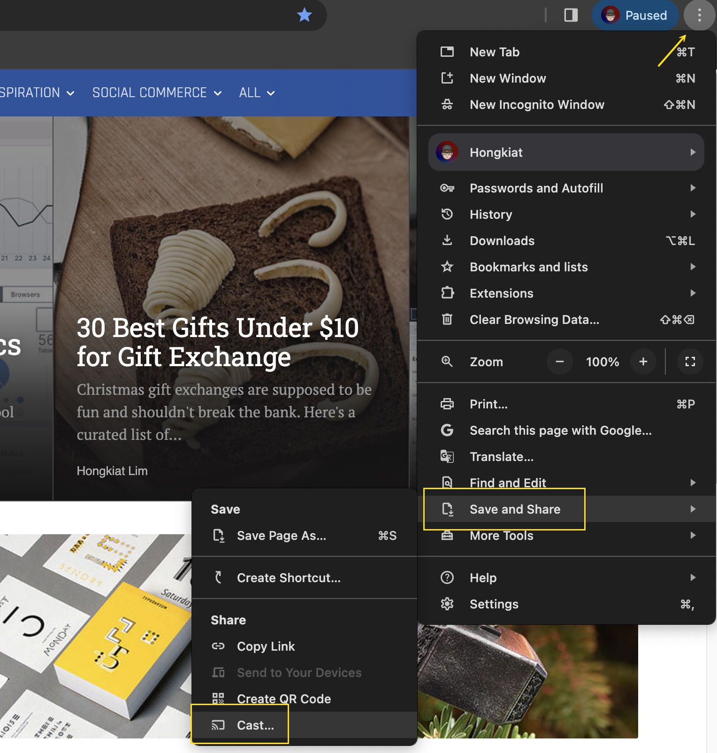
Task: Expand Find and Edit submenu arrow
Action: (693, 483)
